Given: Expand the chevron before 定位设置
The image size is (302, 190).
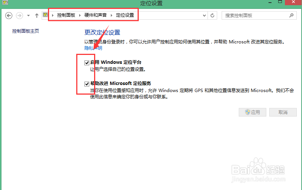Looking at the screenshot, I should [x=112, y=15].
